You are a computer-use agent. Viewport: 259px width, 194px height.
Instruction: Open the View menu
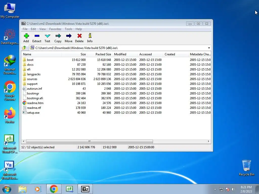coord(42,29)
